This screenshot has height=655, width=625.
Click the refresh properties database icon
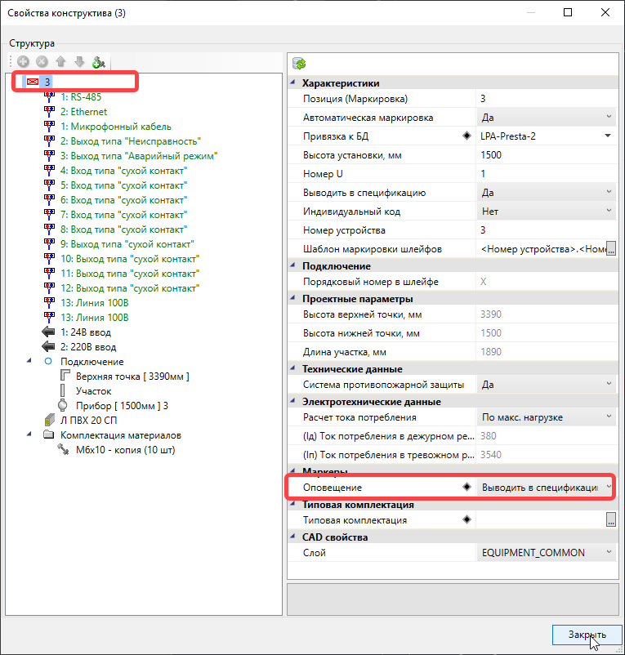300,63
